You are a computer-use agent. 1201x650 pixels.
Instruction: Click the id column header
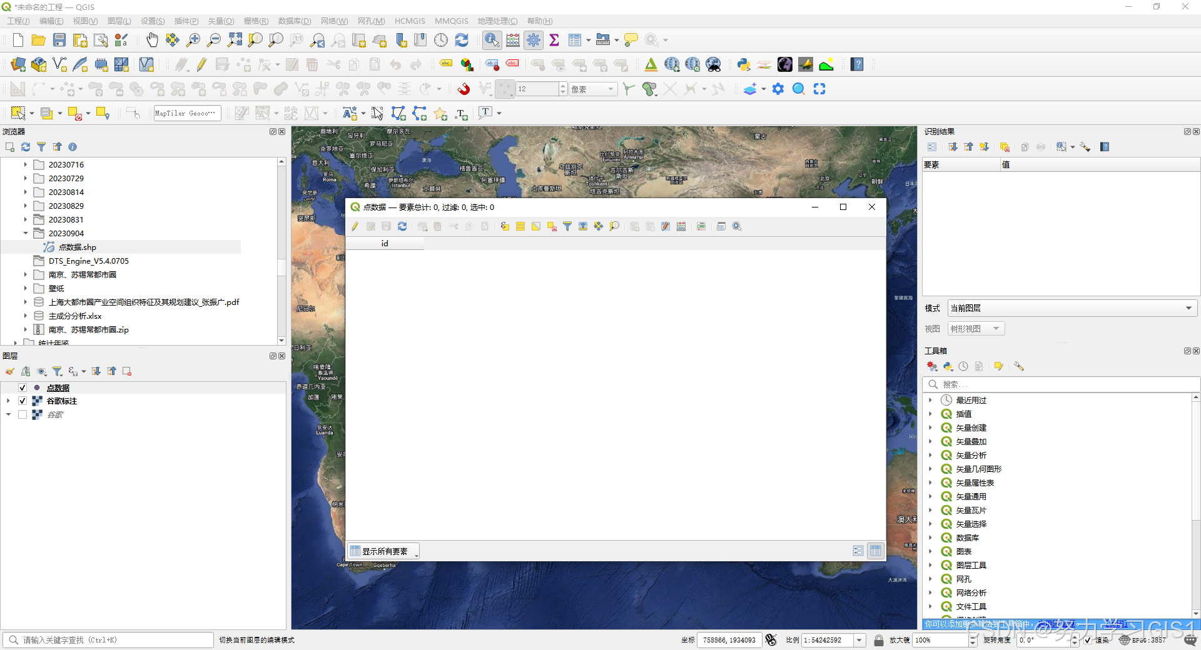pyautogui.click(x=385, y=244)
